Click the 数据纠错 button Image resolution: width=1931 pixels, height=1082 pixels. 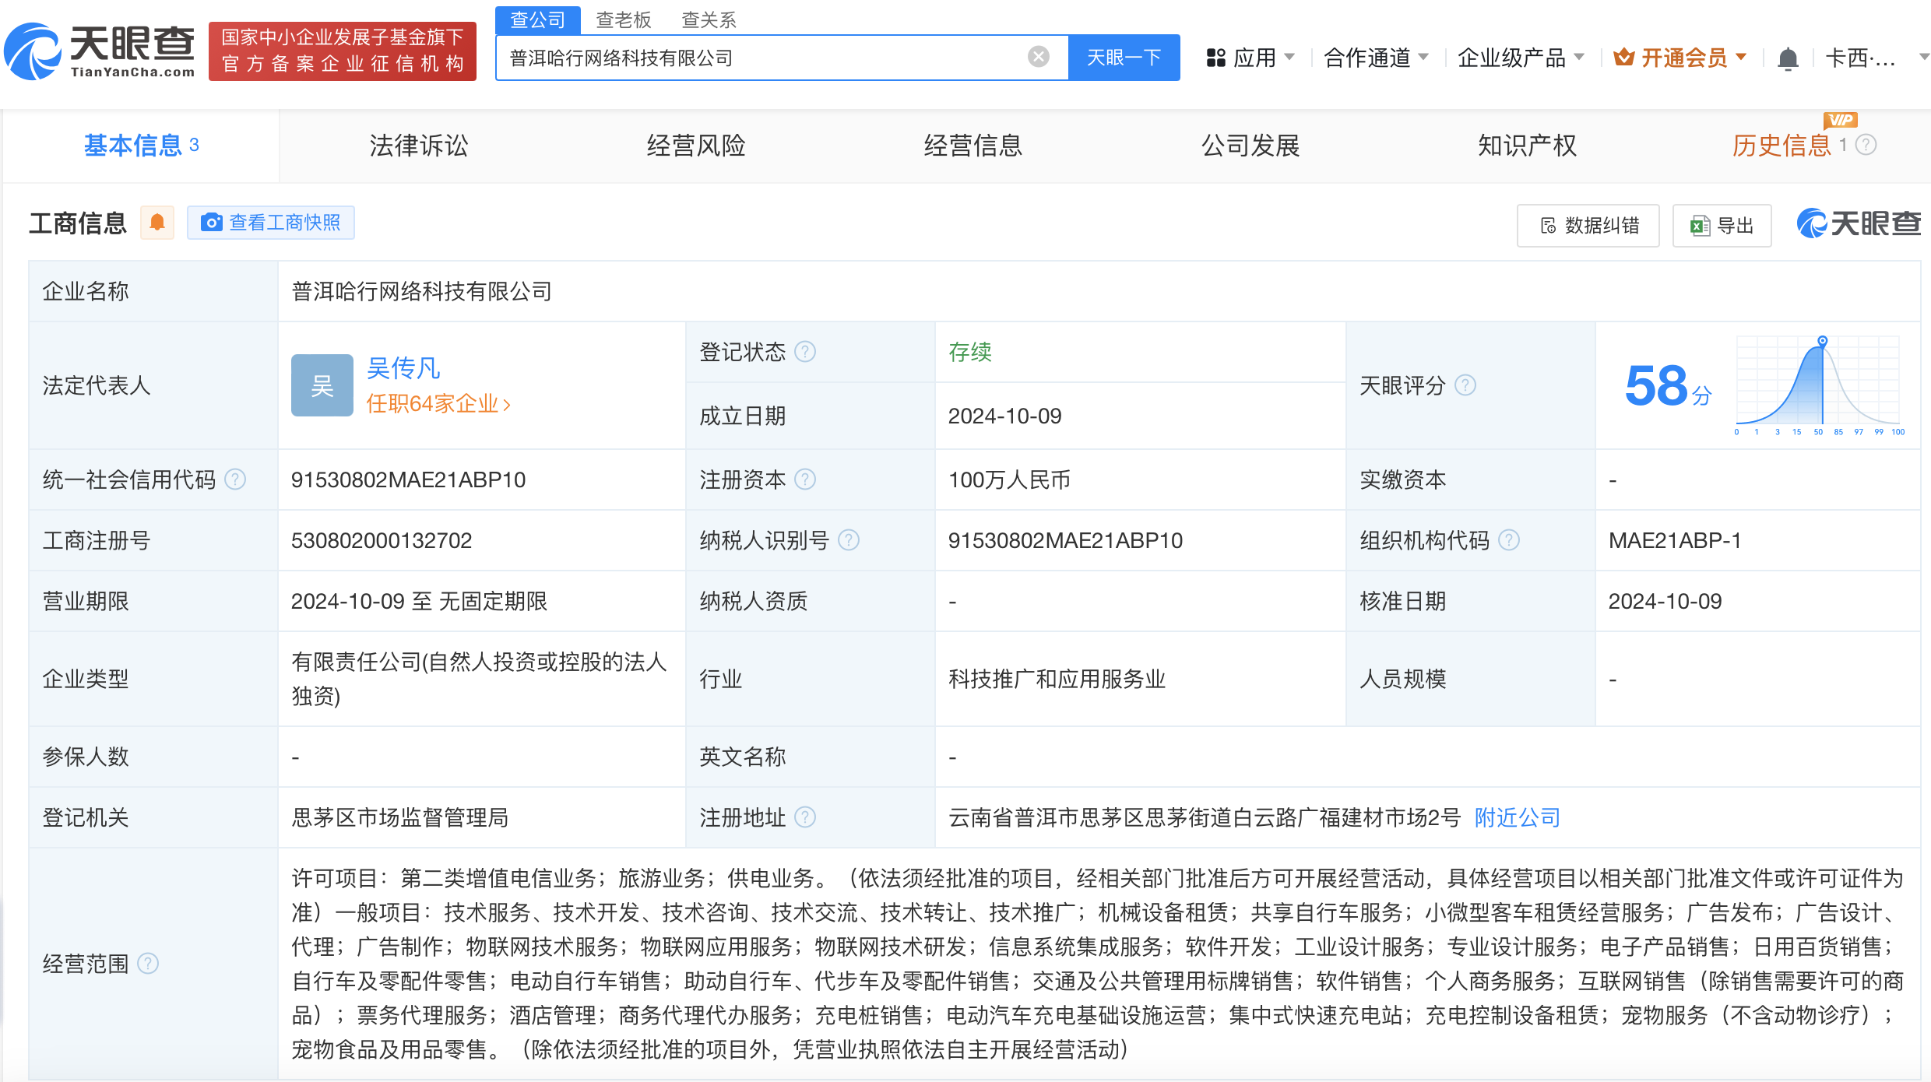1588,226
